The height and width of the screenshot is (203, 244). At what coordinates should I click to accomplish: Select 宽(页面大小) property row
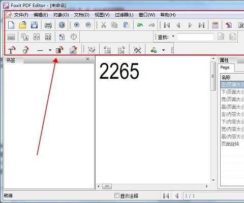[232, 99]
